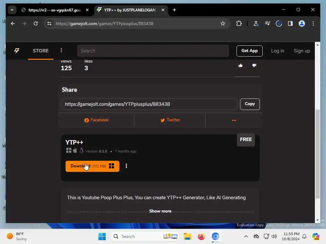326x244 pixels.
Task: Launch Firefox from the taskbar
Action: 201,236
